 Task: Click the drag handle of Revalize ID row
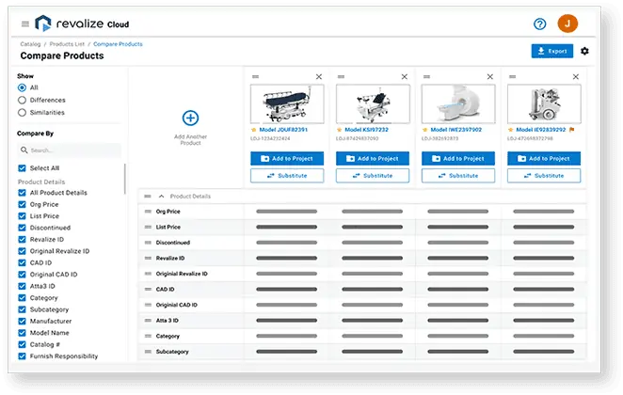pyautogui.click(x=148, y=258)
